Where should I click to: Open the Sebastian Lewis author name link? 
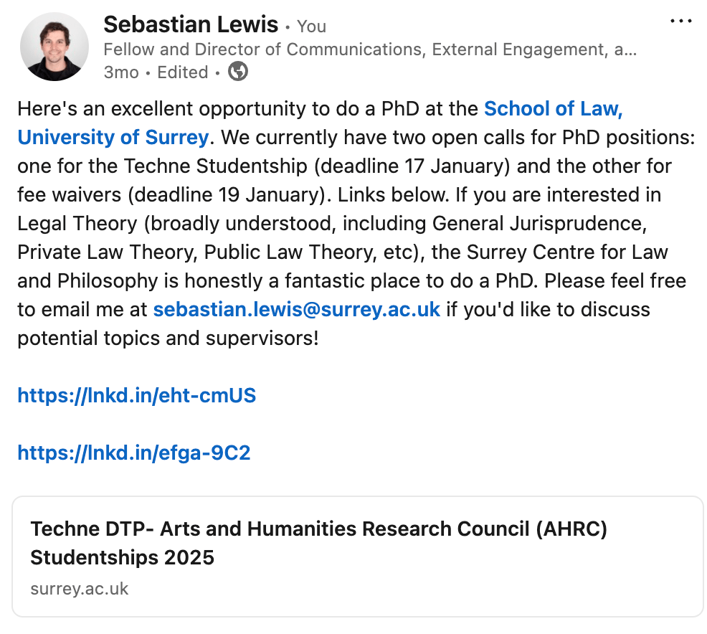point(190,25)
